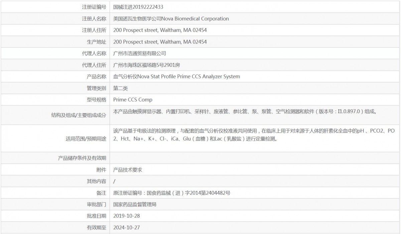
Task: Click the 产品储存条件及有效期 label
Action: tap(82, 158)
